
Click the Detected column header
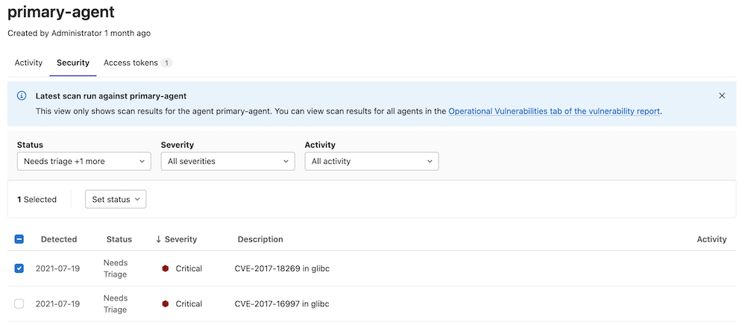[x=59, y=239]
